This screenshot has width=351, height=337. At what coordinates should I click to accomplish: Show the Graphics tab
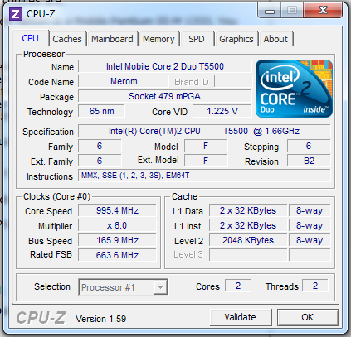point(236,39)
